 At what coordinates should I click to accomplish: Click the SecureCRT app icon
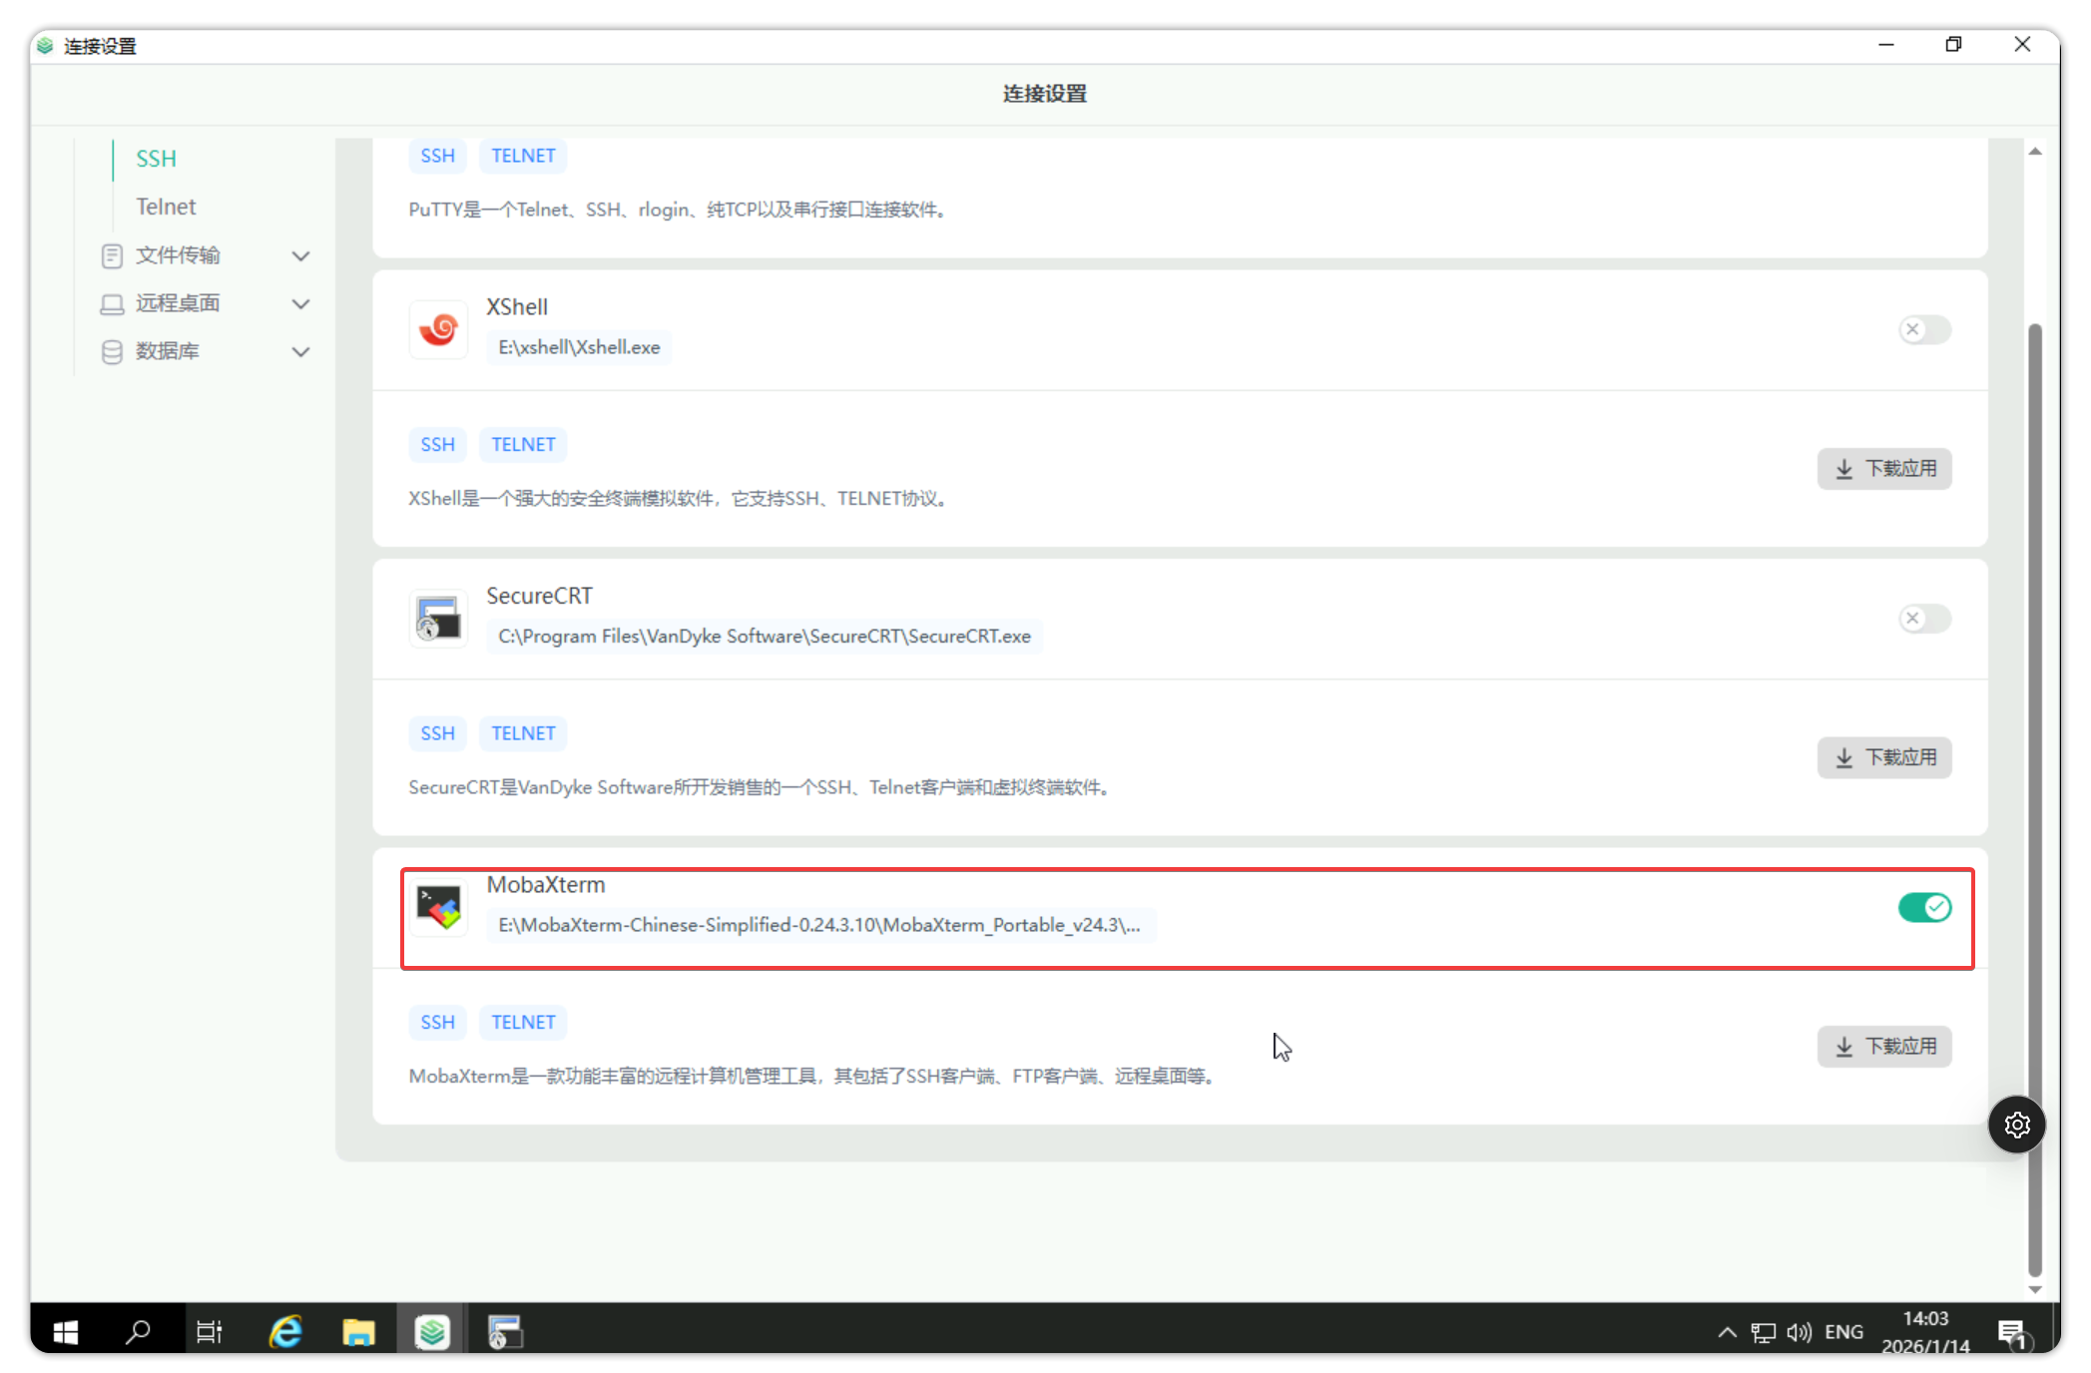pos(438,618)
